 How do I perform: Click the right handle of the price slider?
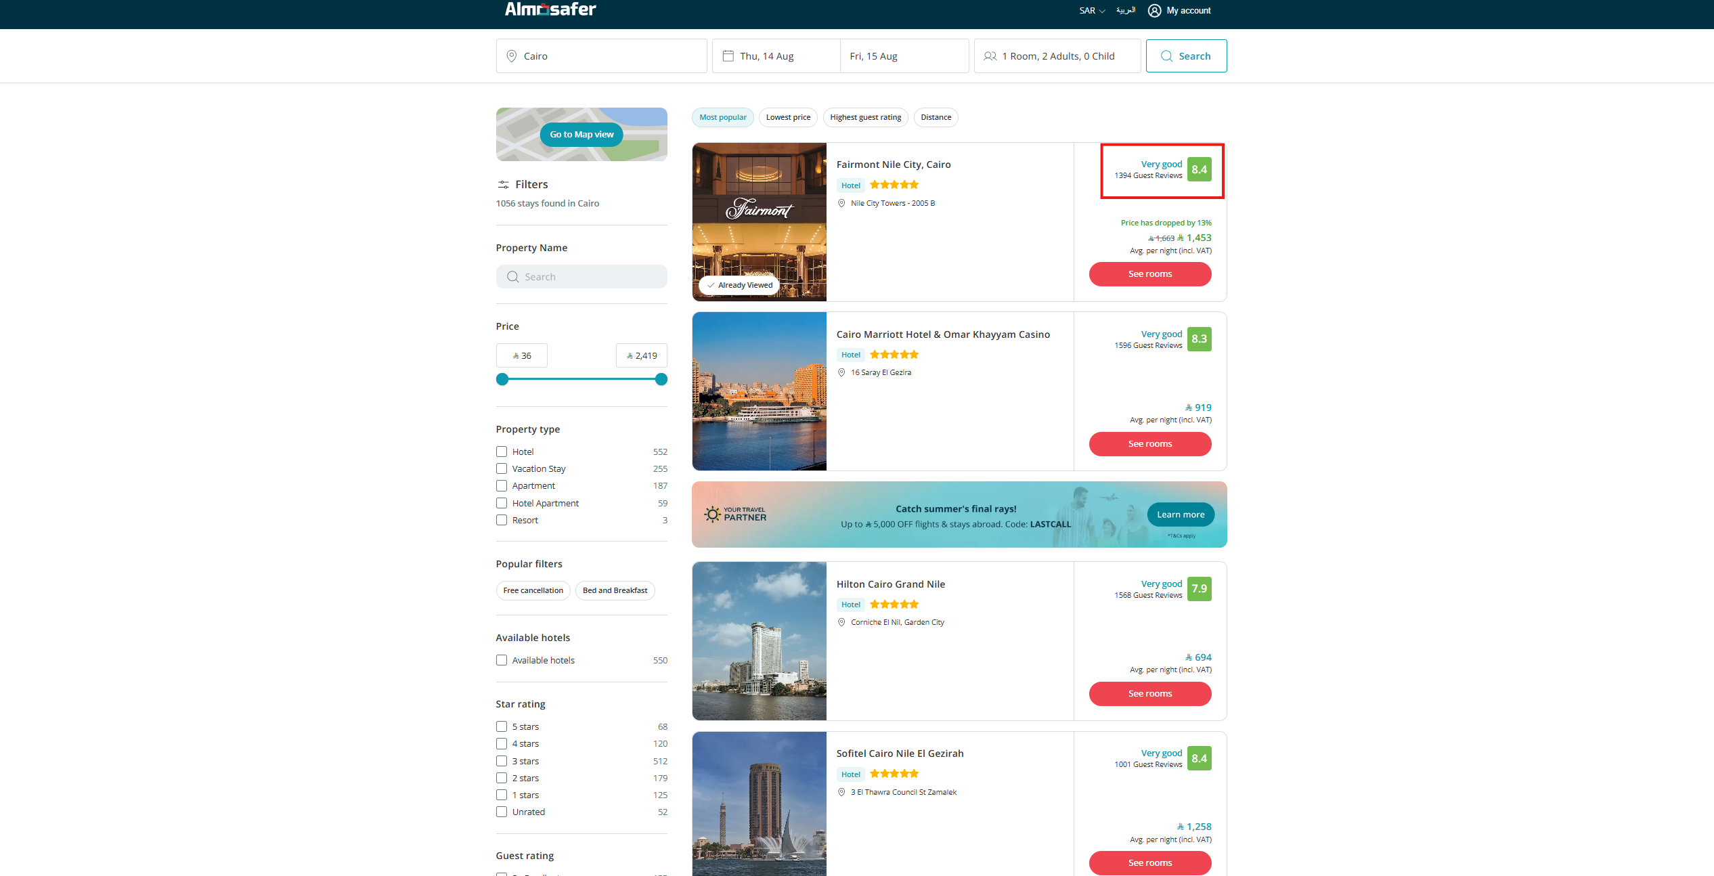coord(661,379)
